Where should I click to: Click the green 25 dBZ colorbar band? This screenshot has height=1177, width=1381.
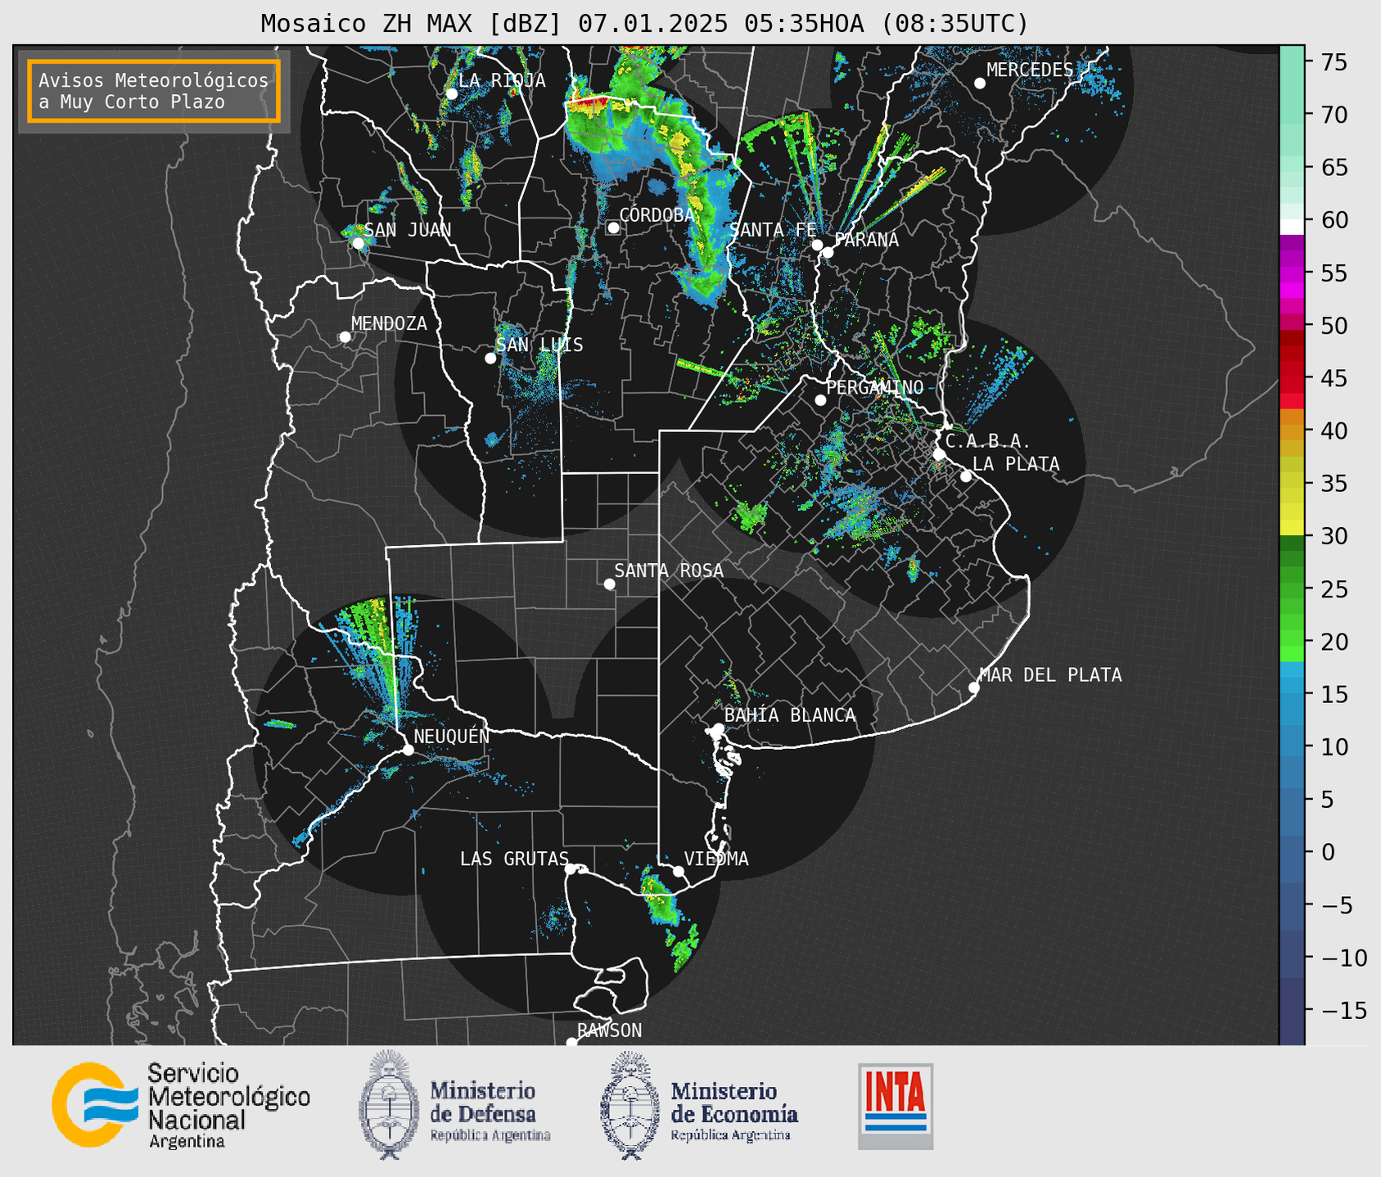point(1292,589)
